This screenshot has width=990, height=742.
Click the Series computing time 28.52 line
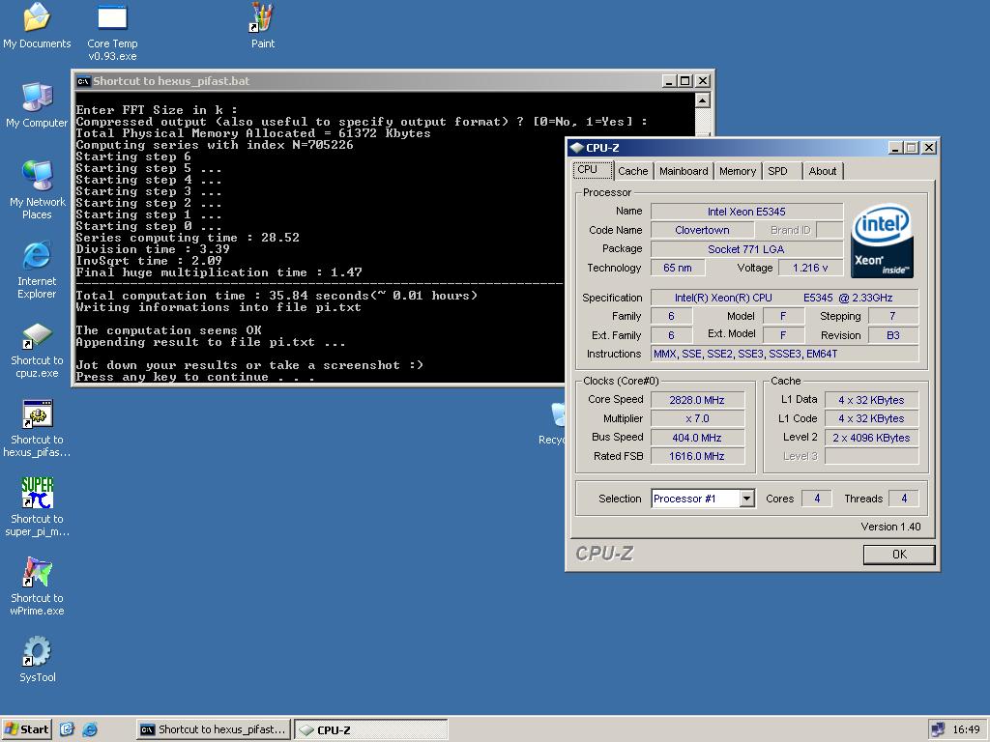click(188, 238)
